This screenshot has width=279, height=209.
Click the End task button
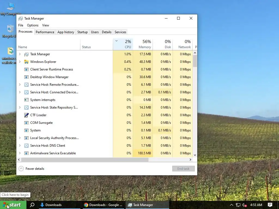tap(183, 169)
